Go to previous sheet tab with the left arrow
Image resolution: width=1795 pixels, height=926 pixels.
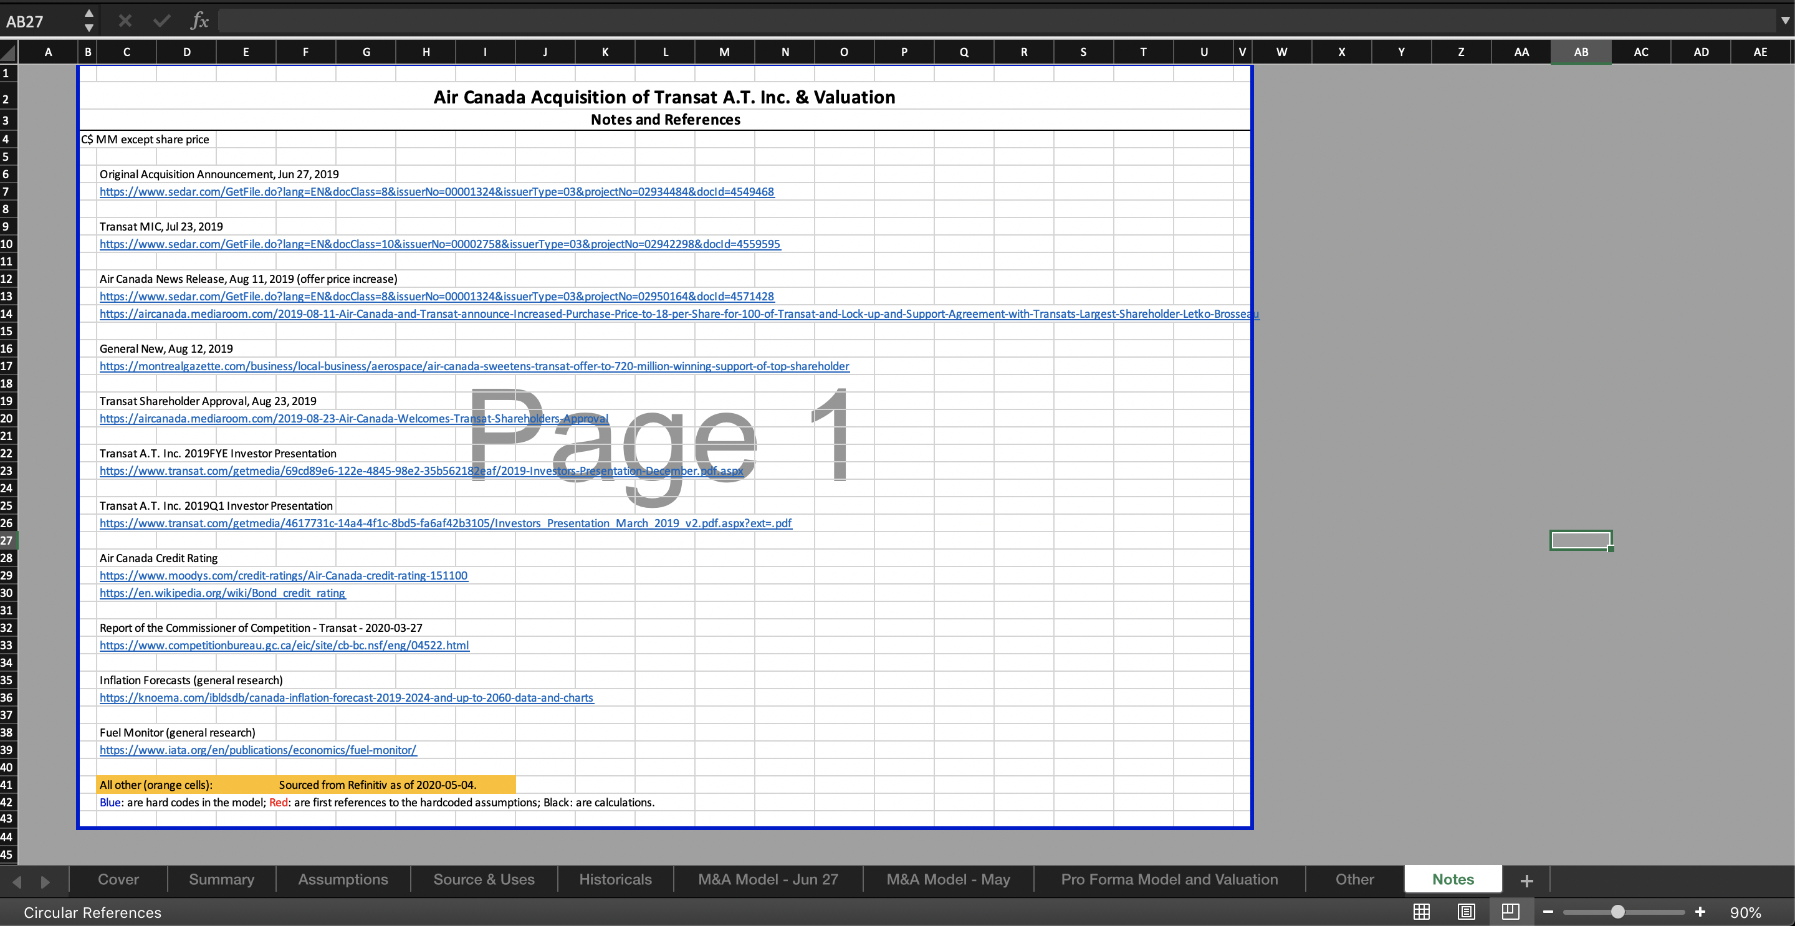coord(17,881)
